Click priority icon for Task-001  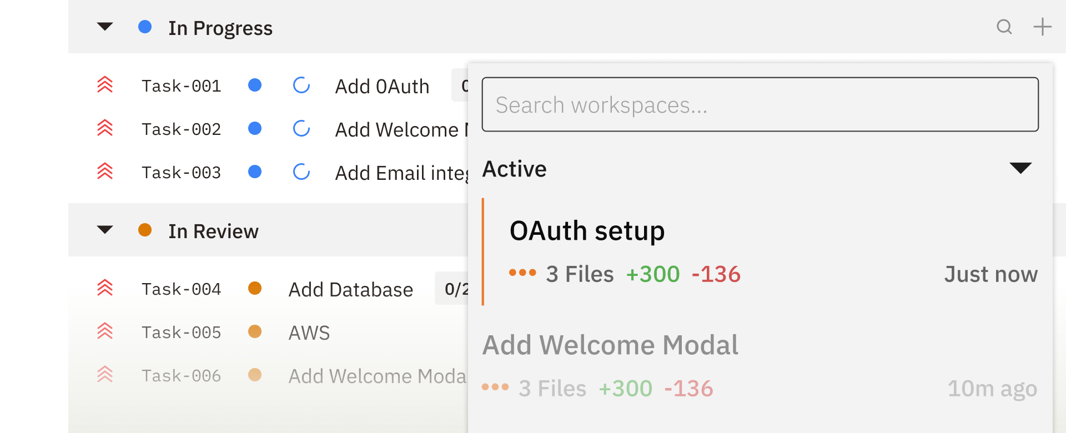[105, 85]
